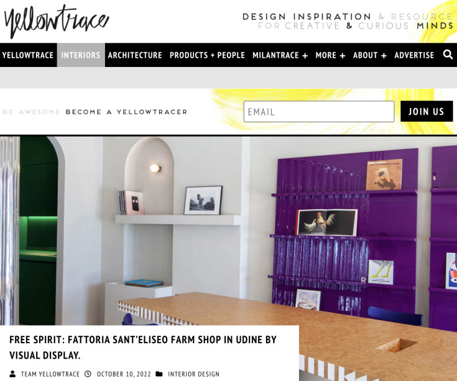Open the Free Spirit article title
Viewport: 457px width, 381px height.
tap(143, 347)
